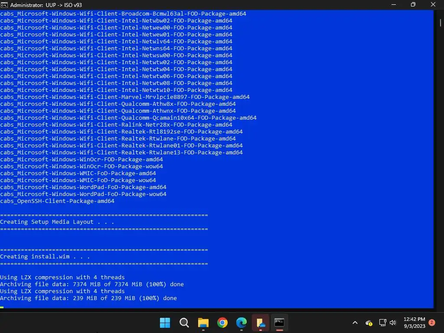Launch Microsoft Edge from taskbar

click(241, 323)
